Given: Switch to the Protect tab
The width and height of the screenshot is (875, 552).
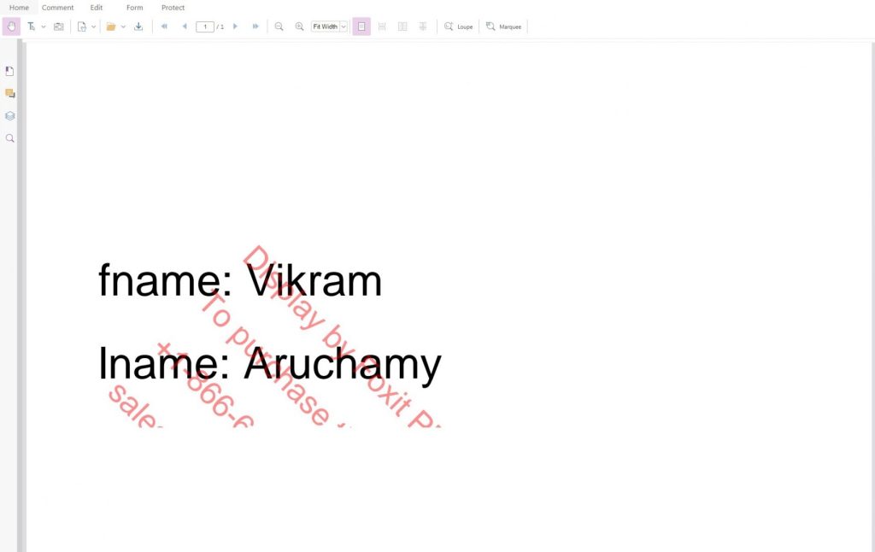Looking at the screenshot, I should [173, 8].
